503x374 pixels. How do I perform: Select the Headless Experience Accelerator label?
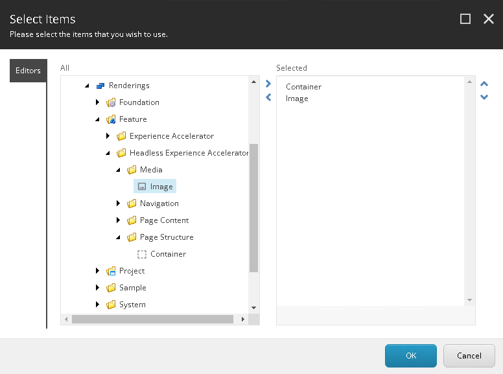click(x=189, y=153)
